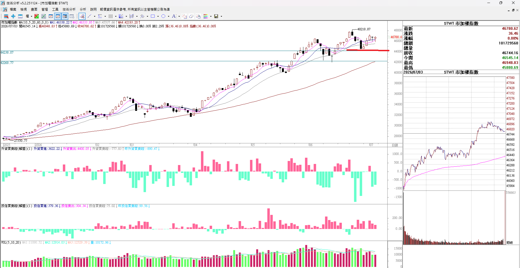Viewport: 520px width, 268px height.
Task: Open the multicolor palette icon
Action: tap(206, 16)
